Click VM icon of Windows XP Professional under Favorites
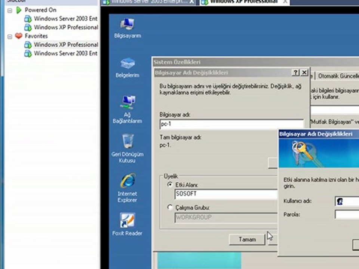This screenshot has height=269, width=359. tap(28, 44)
